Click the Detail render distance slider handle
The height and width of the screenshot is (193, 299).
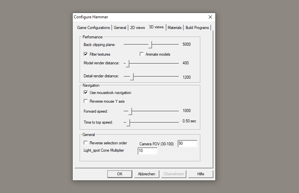click(132, 76)
